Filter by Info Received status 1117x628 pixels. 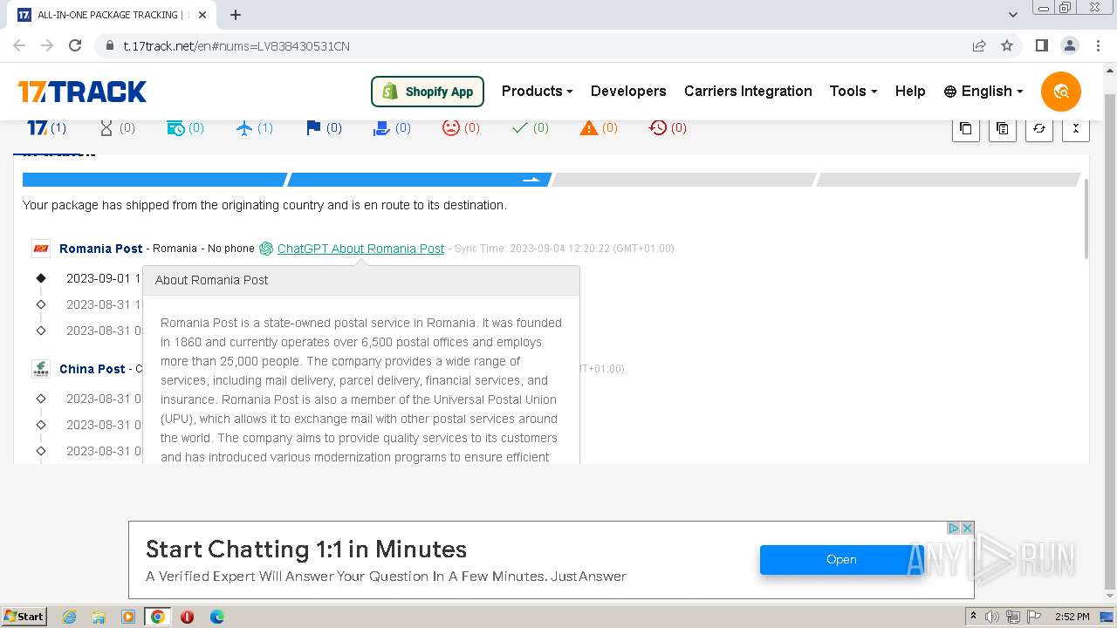(185, 128)
